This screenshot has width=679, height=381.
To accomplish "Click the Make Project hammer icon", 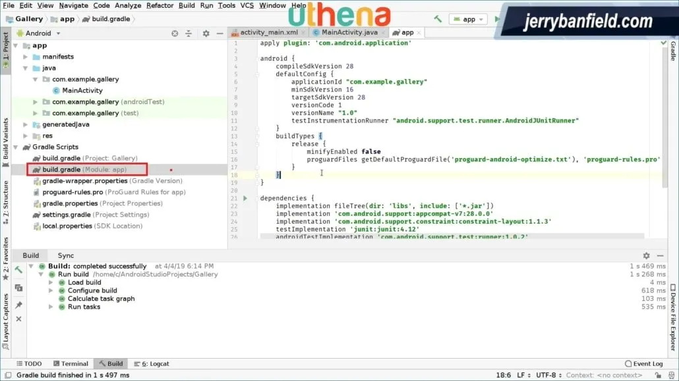I will 438,19.
